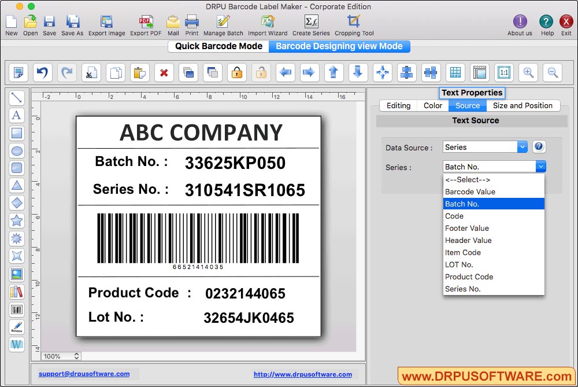Select Product Code from the Series list
This screenshot has width=578, height=387.
(469, 277)
